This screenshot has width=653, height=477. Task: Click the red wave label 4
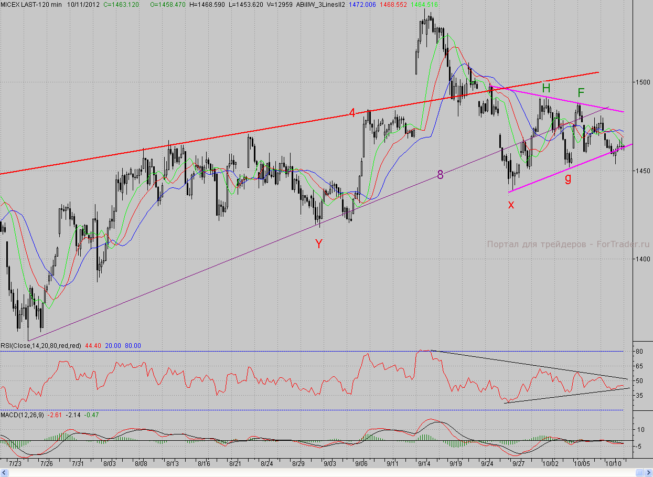coord(353,113)
